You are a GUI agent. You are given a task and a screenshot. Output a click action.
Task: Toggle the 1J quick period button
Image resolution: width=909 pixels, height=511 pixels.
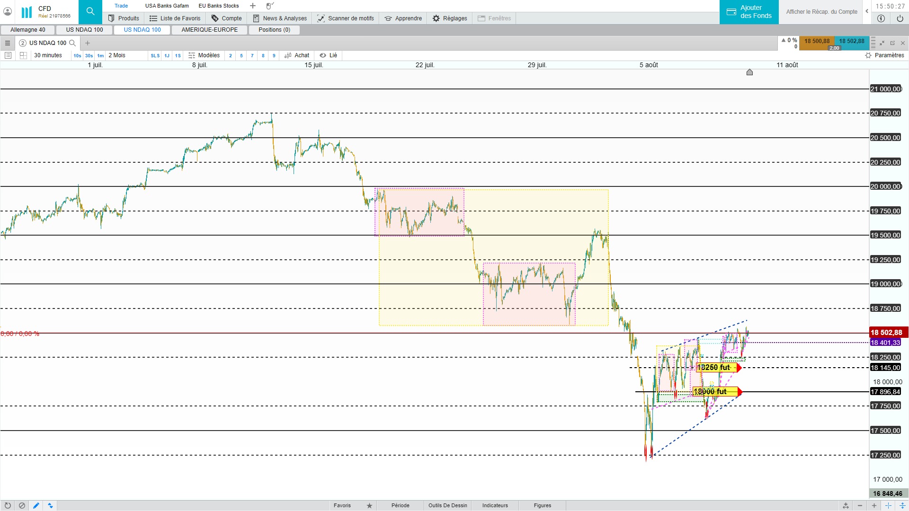(x=167, y=55)
